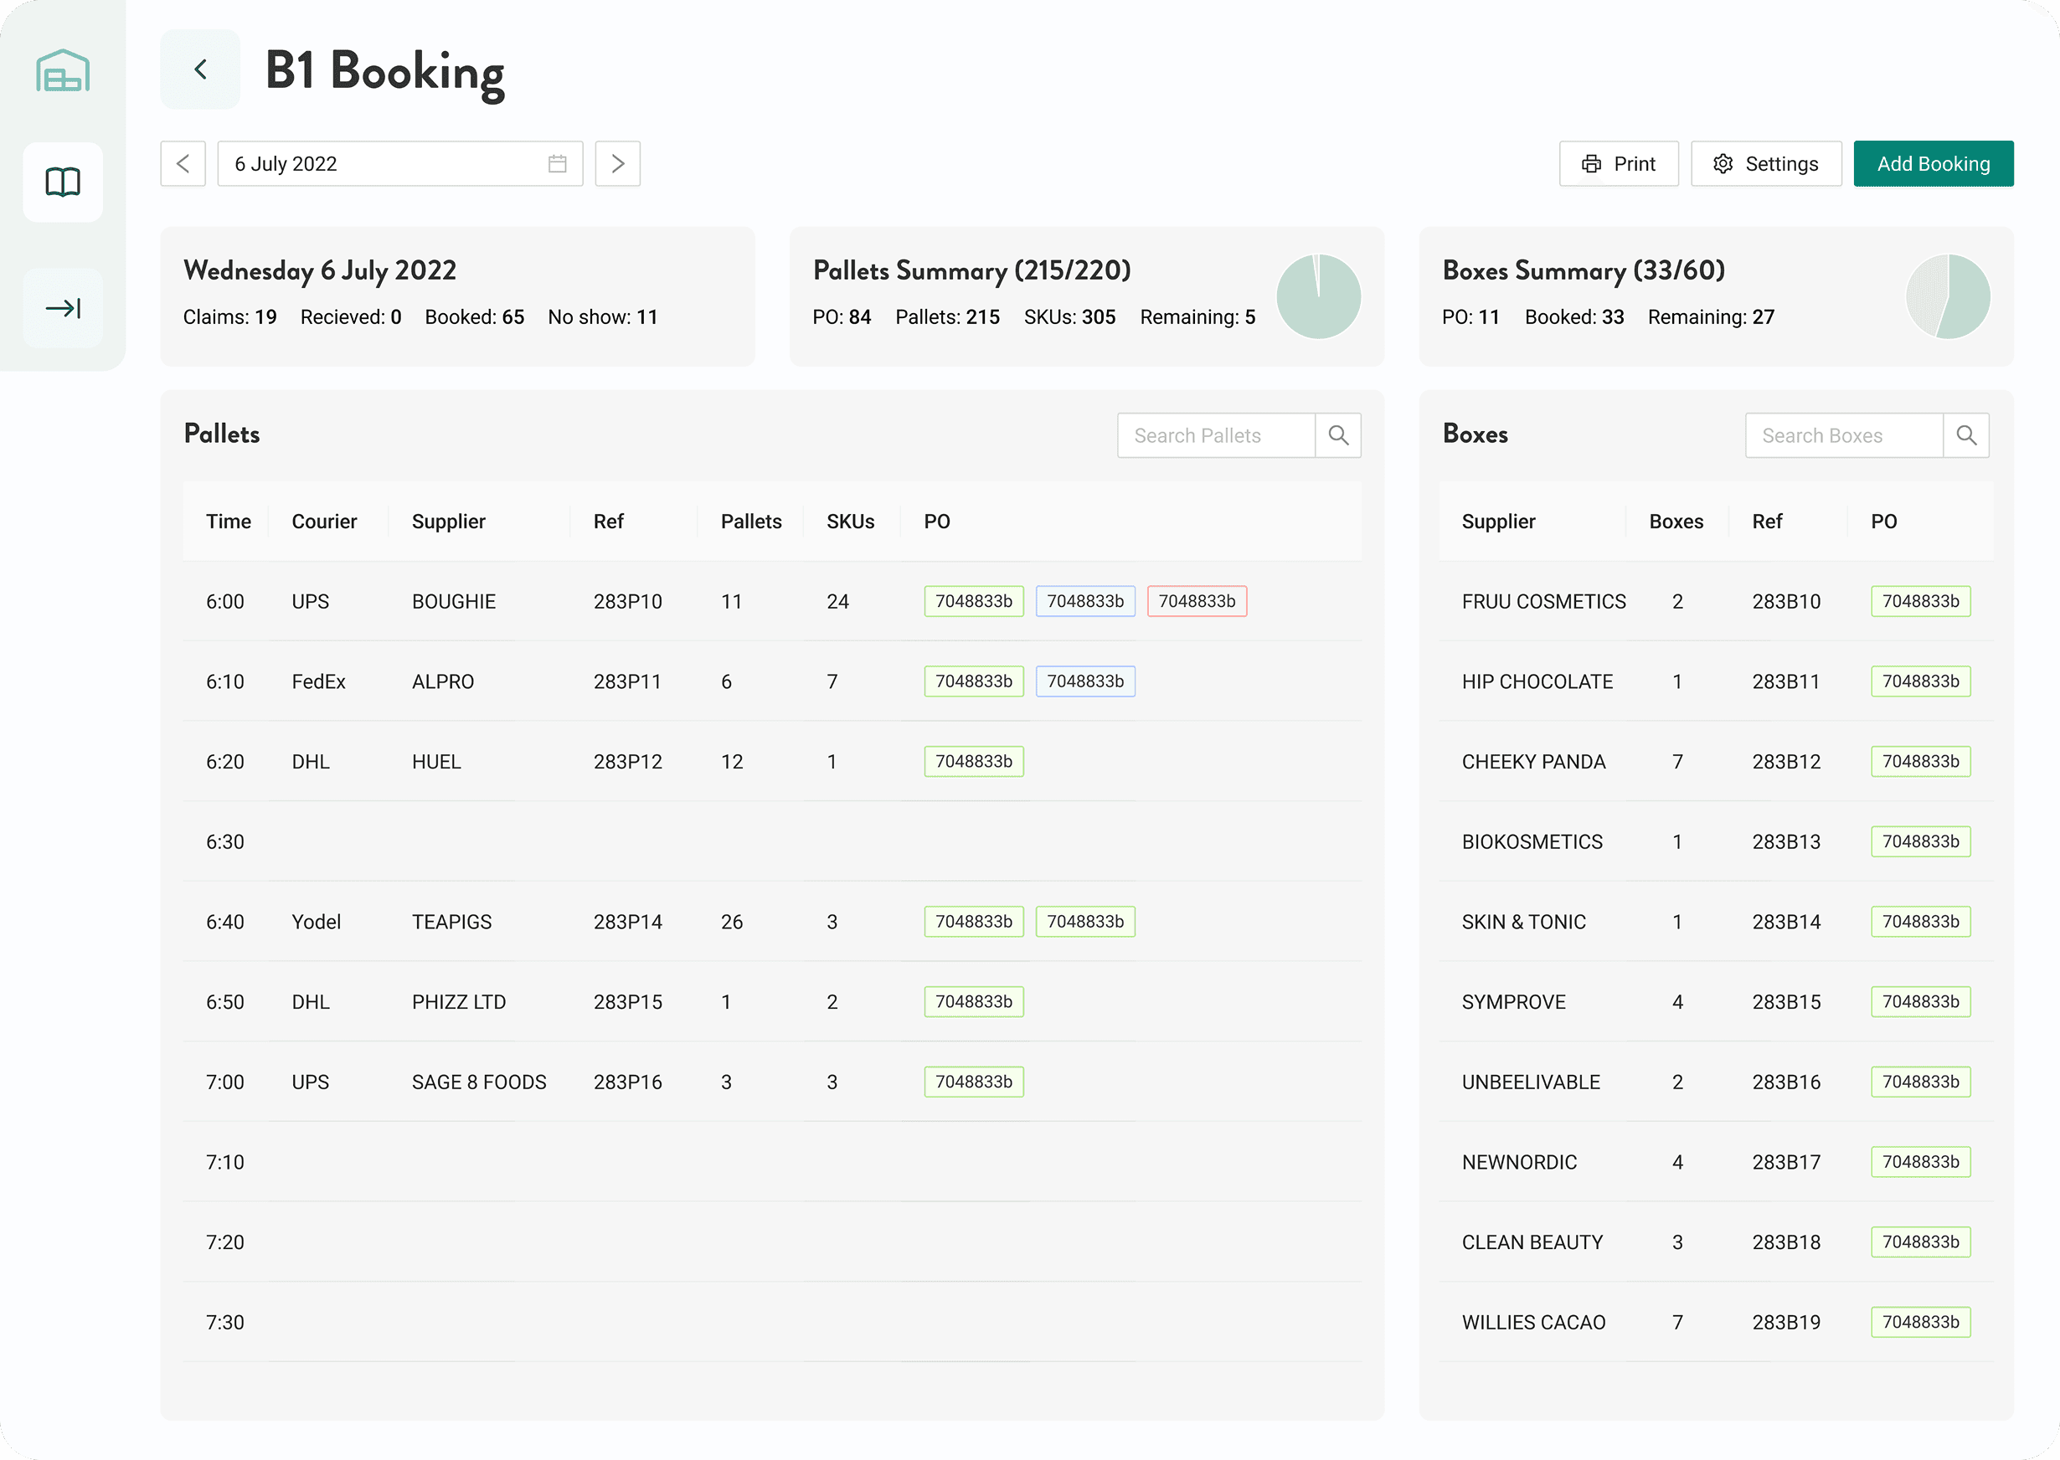Click the Search Pallets magnifier icon
This screenshot has width=2060, height=1460.
[x=1338, y=436]
